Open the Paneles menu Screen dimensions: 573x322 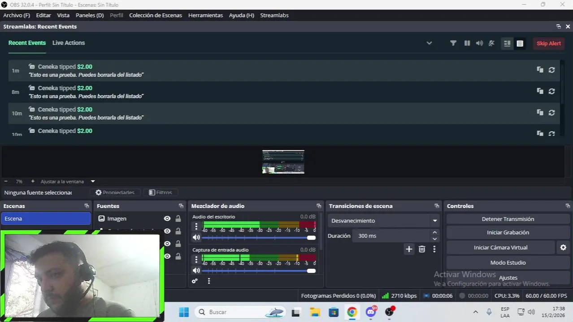(90, 15)
